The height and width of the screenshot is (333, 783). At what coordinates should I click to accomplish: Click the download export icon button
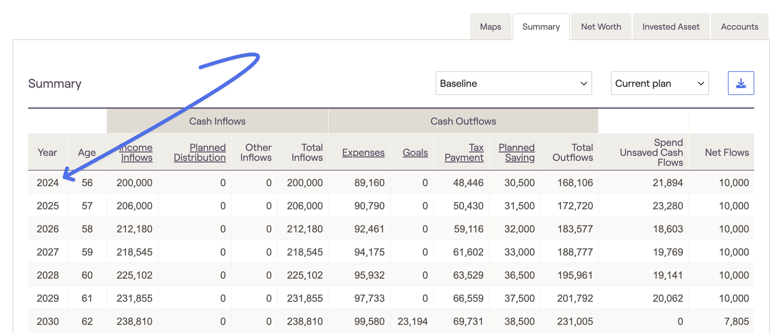741,83
